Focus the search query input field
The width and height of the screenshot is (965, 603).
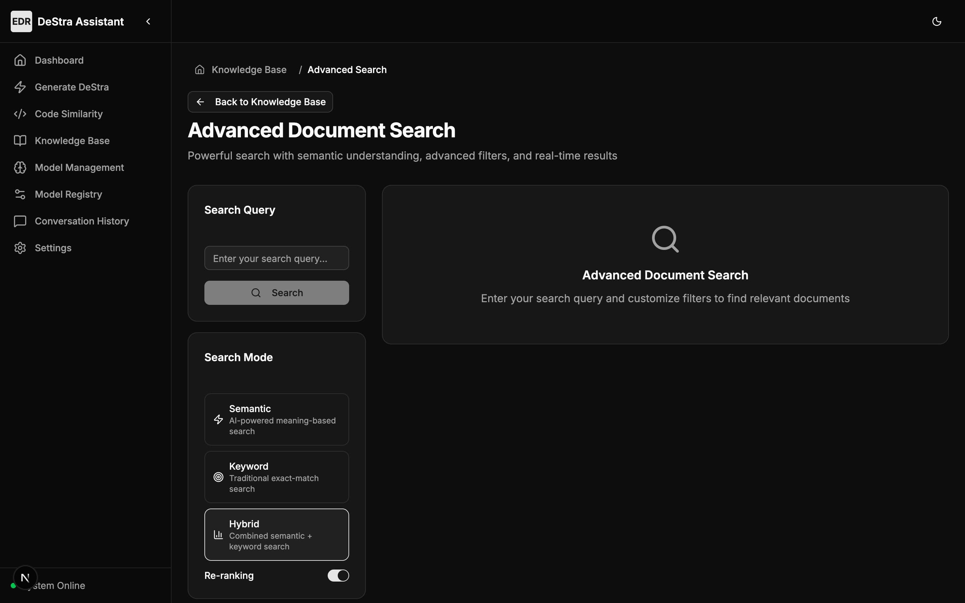[277, 258]
